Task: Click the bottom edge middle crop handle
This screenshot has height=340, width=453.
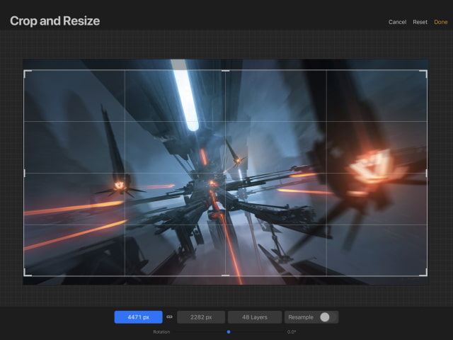Action: 226,275
